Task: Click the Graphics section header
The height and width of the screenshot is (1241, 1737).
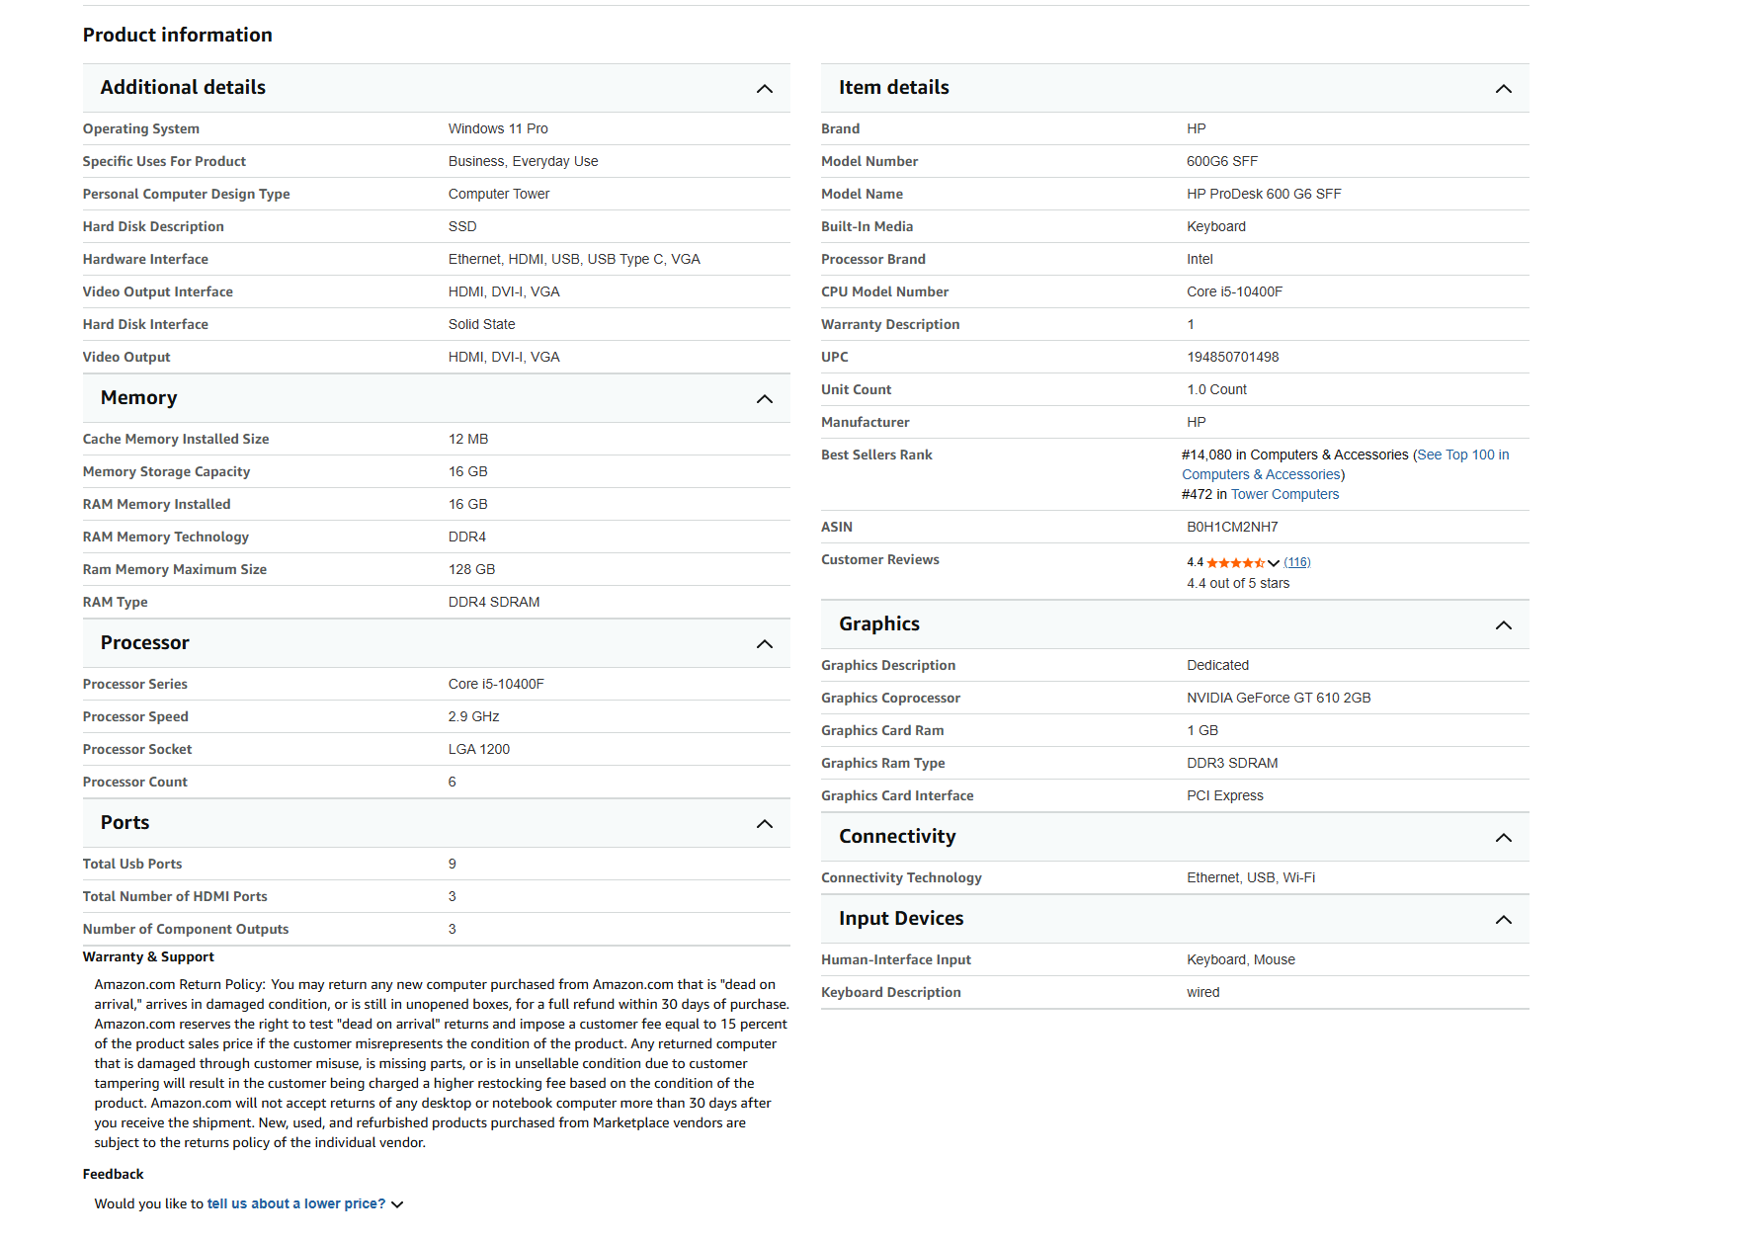Action: [1175, 624]
